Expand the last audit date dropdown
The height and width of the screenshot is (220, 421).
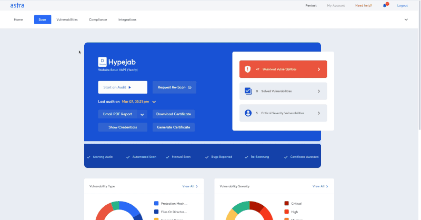pos(154,102)
